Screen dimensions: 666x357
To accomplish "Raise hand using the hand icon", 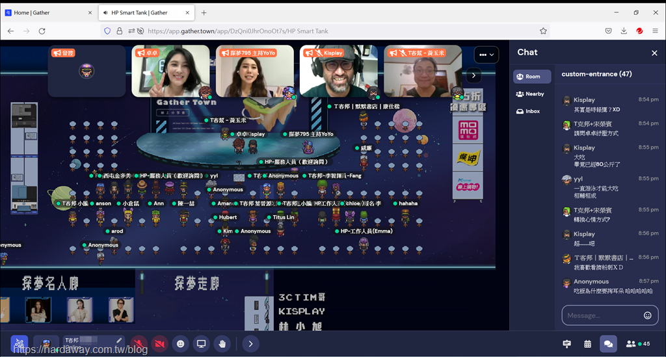I will click(222, 344).
